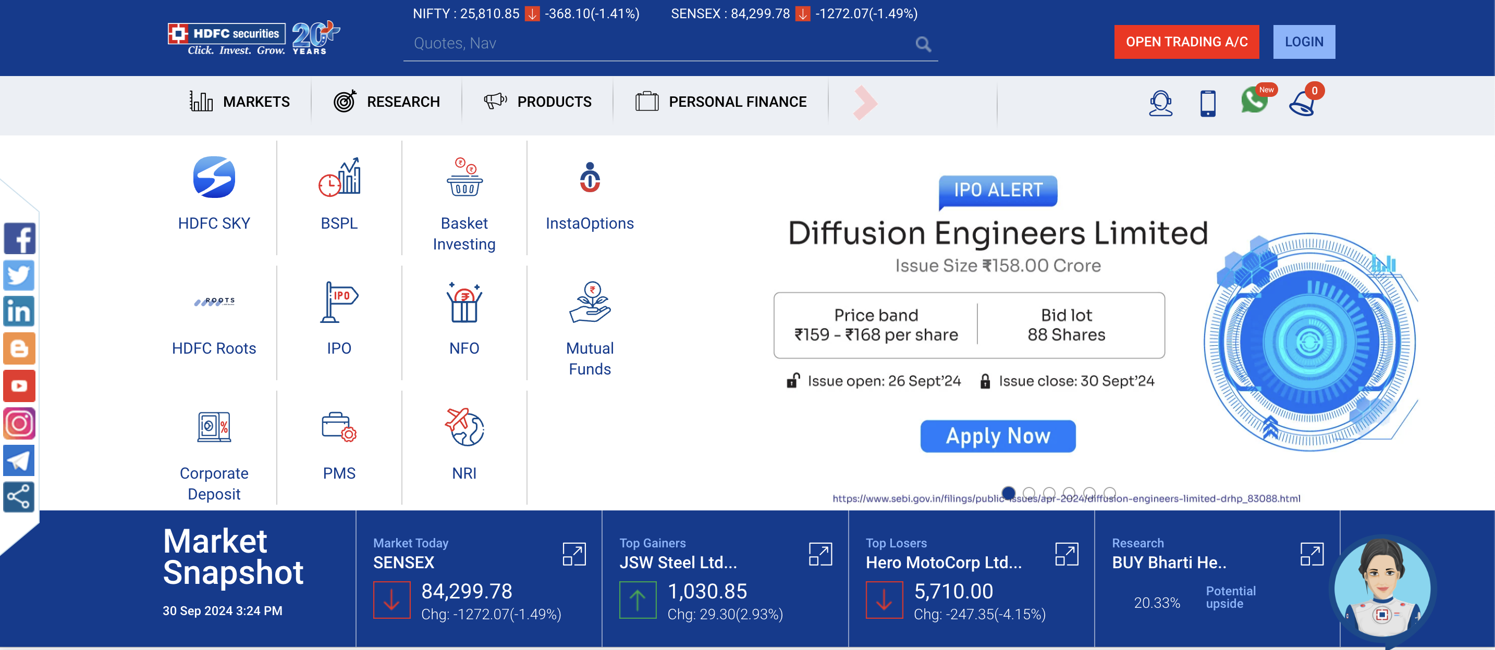Screen dimensions: 1495x650
Task: Open the BSPL chart icon
Action: tap(339, 177)
